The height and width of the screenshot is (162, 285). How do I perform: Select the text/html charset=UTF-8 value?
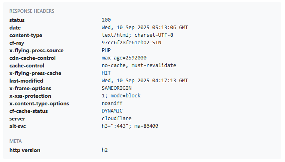pos(137,35)
